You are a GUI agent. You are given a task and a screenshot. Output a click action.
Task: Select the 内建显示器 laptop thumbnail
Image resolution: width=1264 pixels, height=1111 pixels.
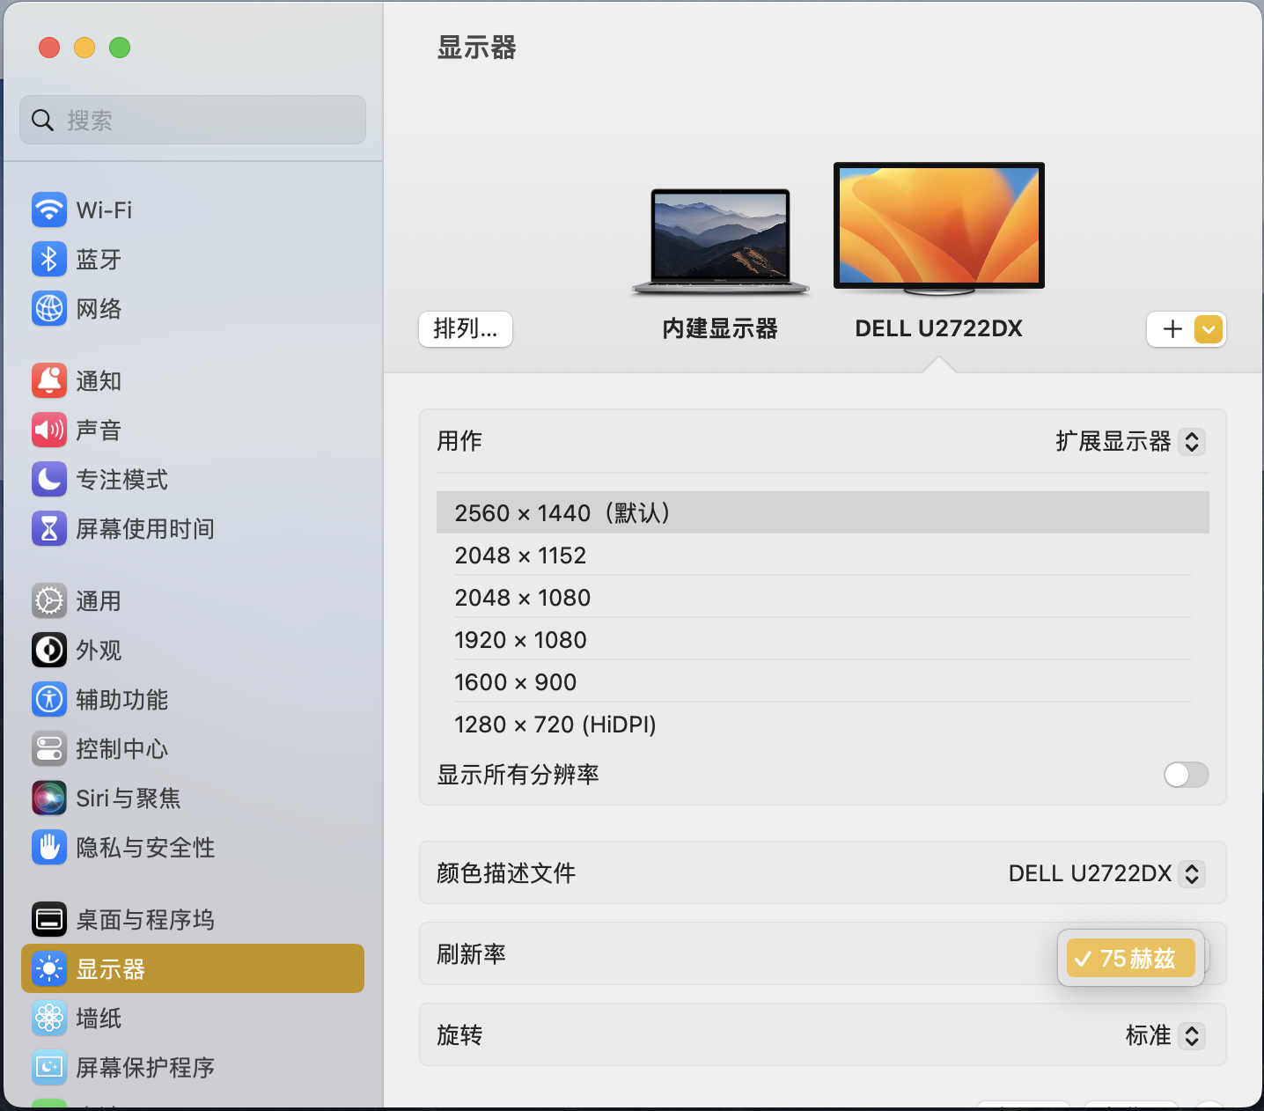click(720, 241)
